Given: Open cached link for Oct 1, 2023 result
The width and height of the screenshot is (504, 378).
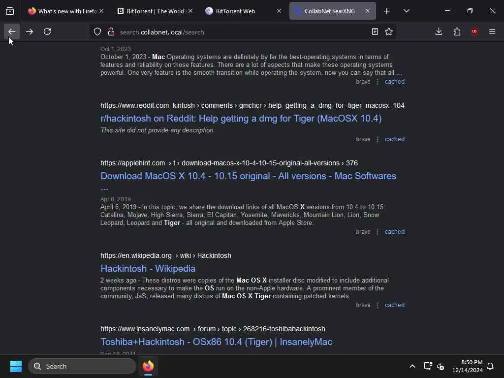Looking at the screenshot, I should (395, 82).
